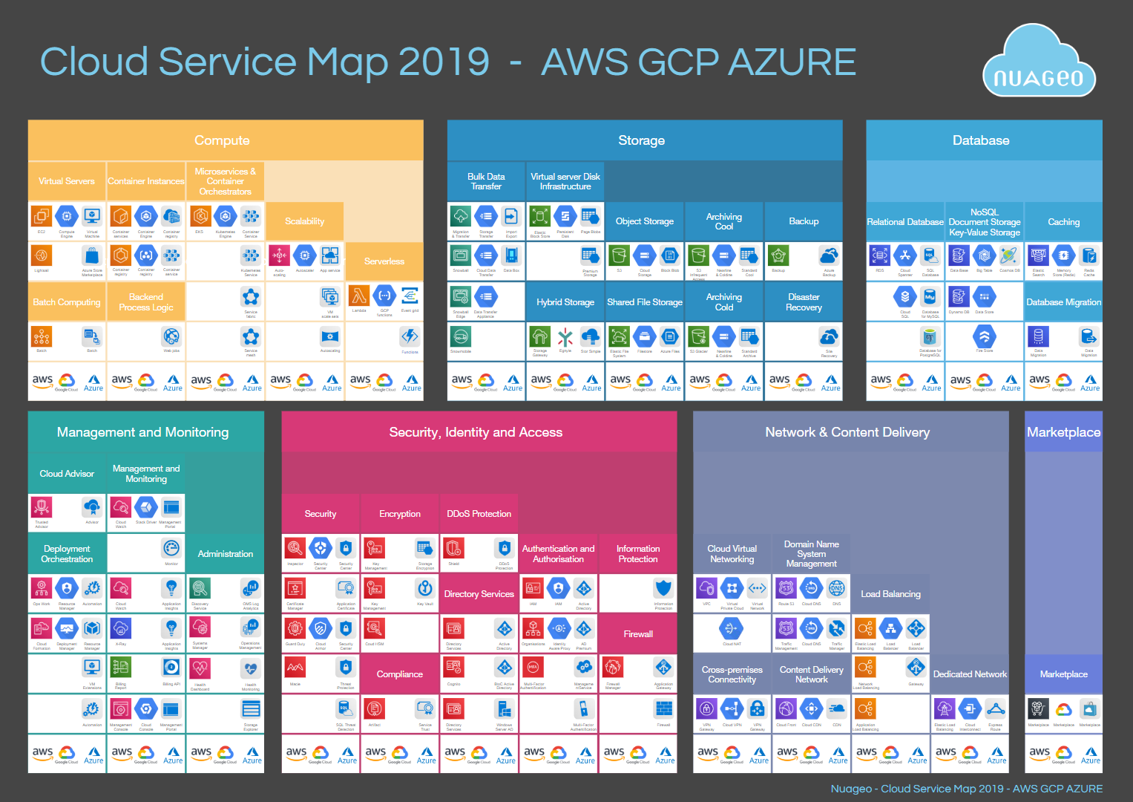Select the EC2 icon under Virtual Servers

click(x=42, y=217)
